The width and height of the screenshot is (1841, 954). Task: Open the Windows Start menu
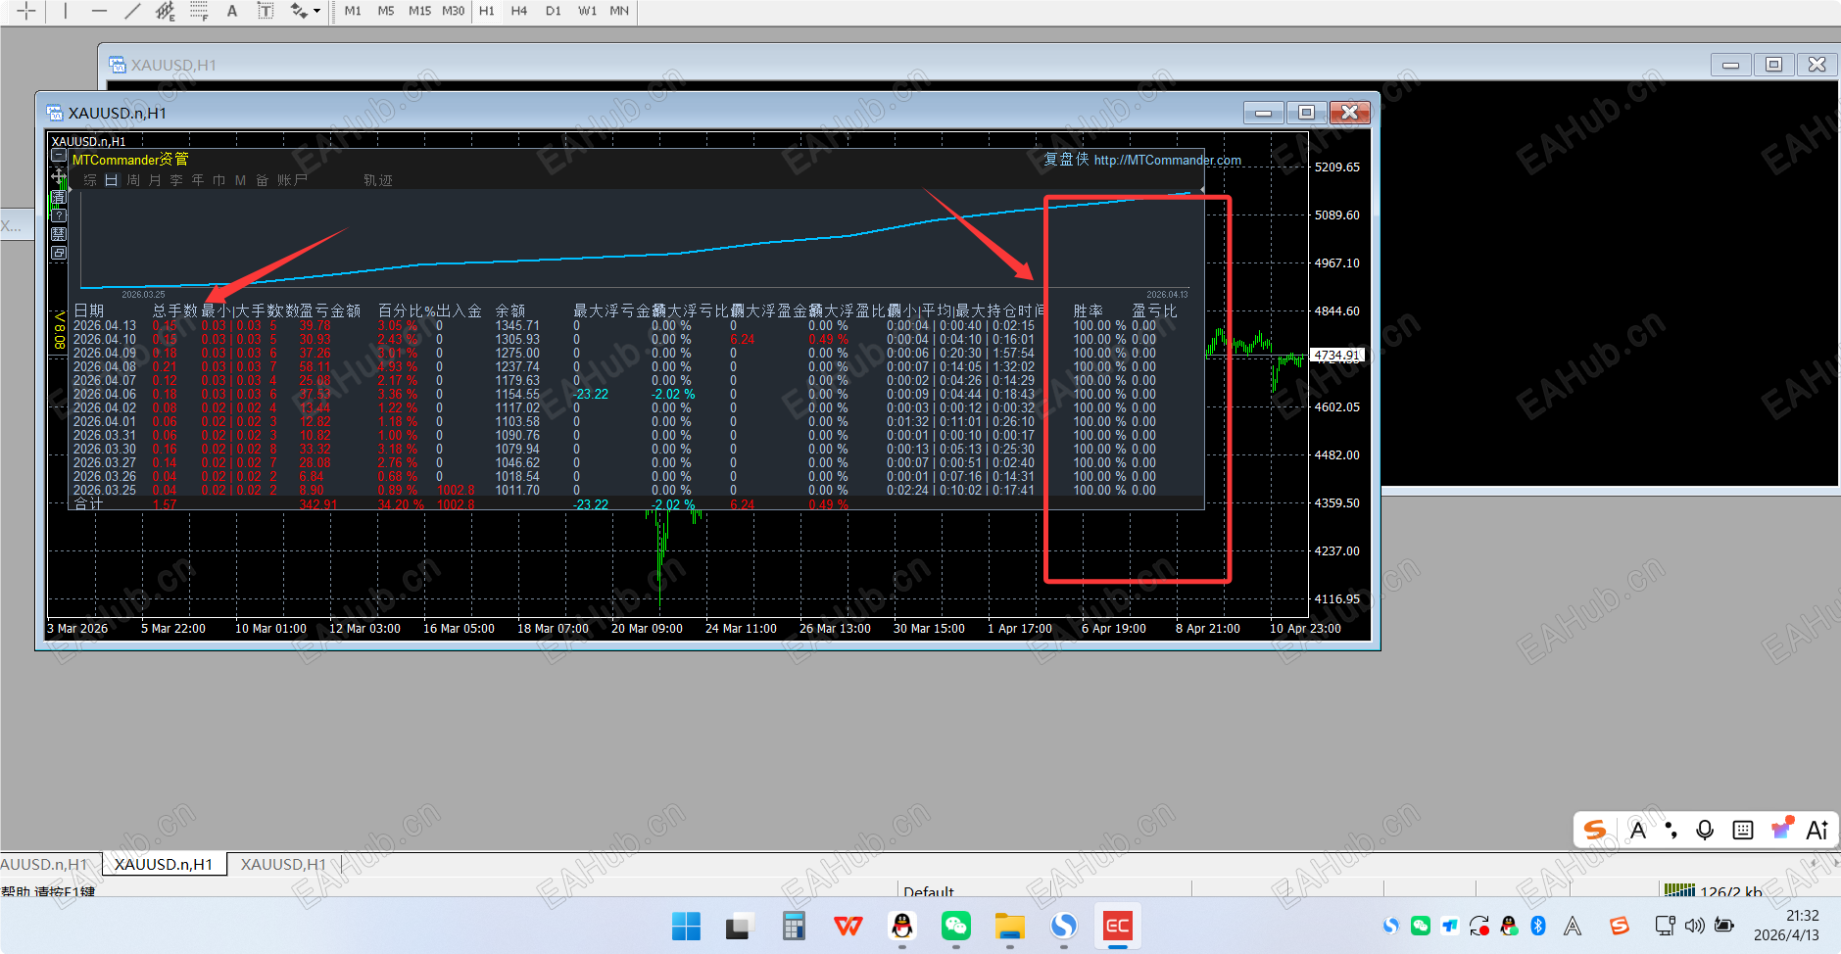coord(686,926)
